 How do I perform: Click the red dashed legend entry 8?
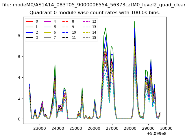[x=65, y=21]
